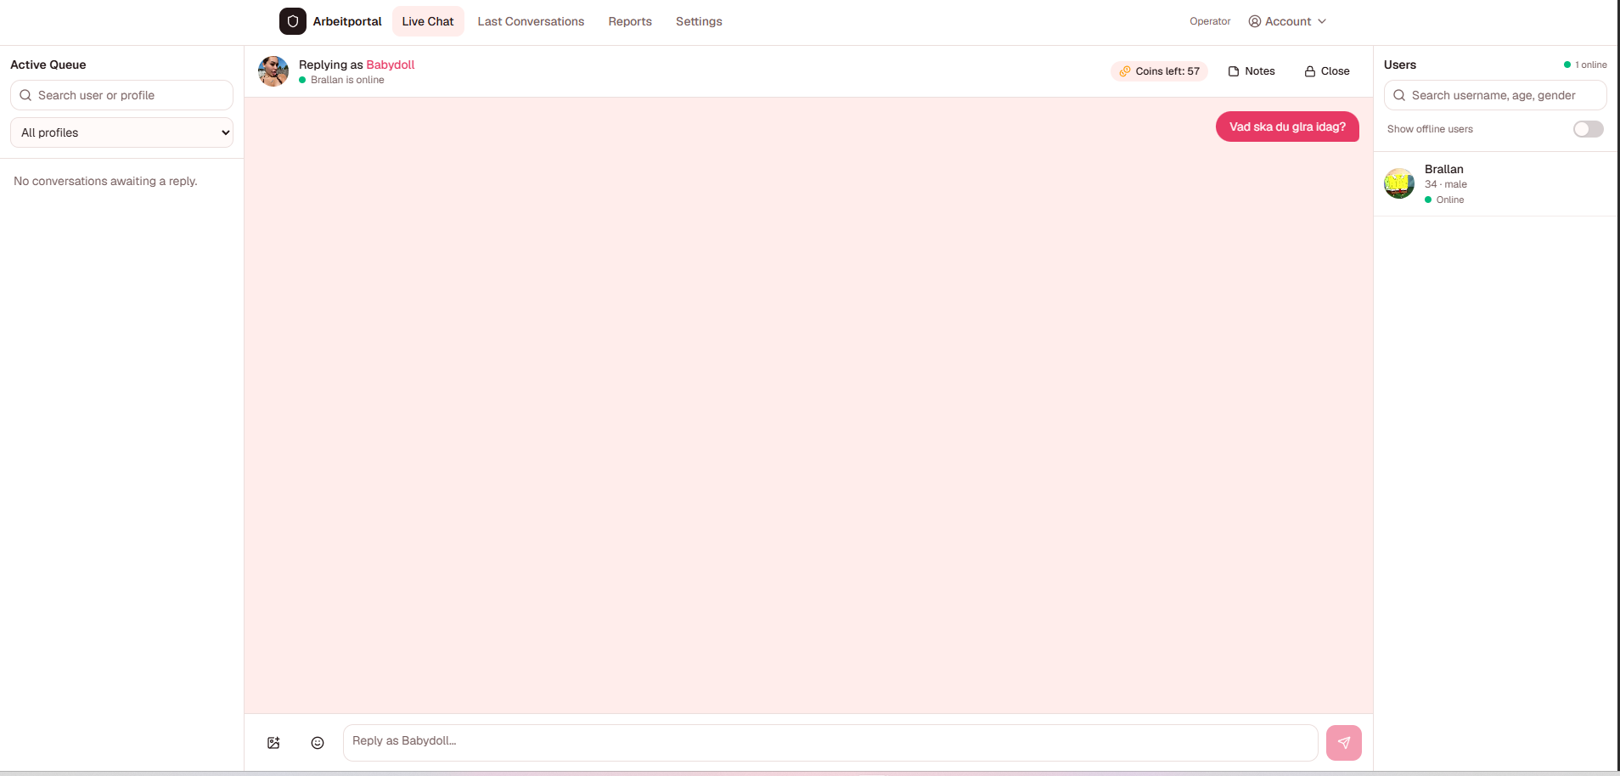Click the Reply as Babydoll message box
This screenshot has height=776, width=1620.
pos(830,743)
